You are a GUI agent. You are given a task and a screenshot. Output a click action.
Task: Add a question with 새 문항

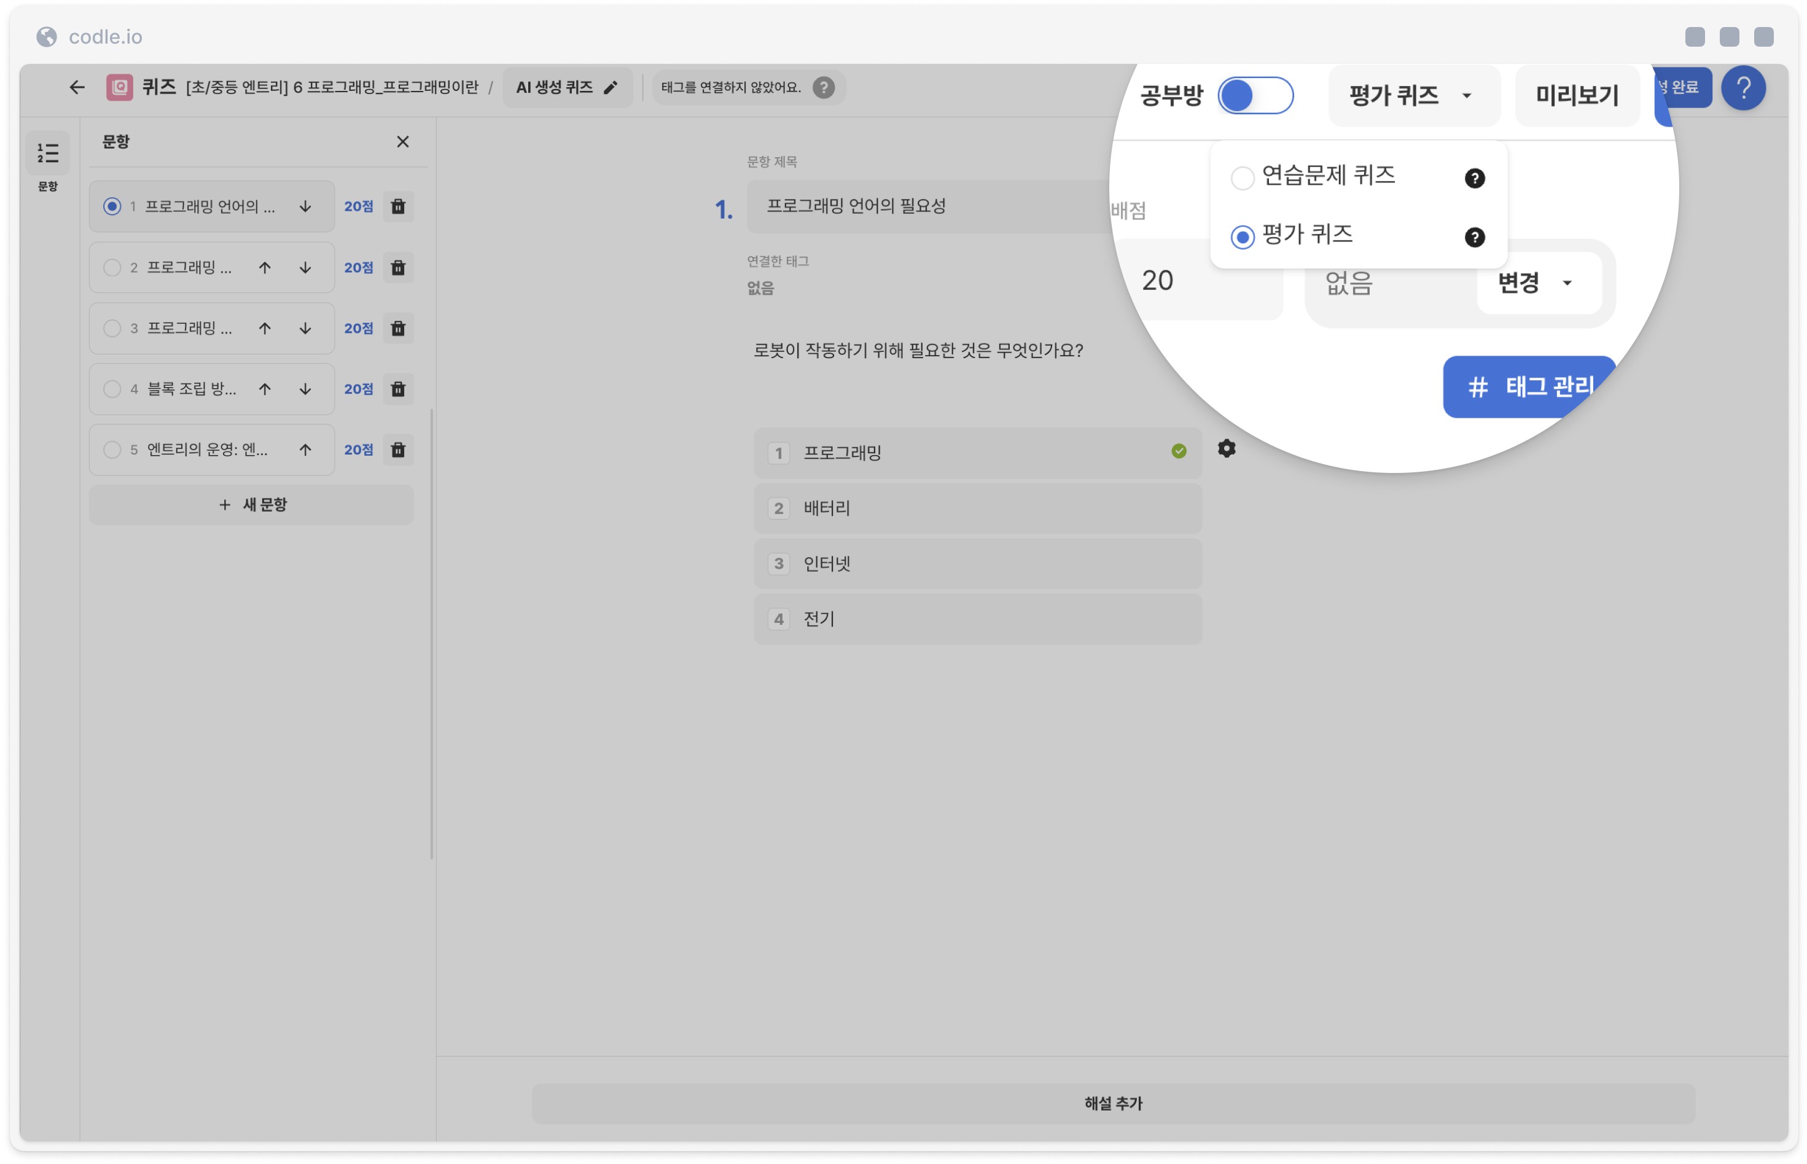(x=252, y=505)
